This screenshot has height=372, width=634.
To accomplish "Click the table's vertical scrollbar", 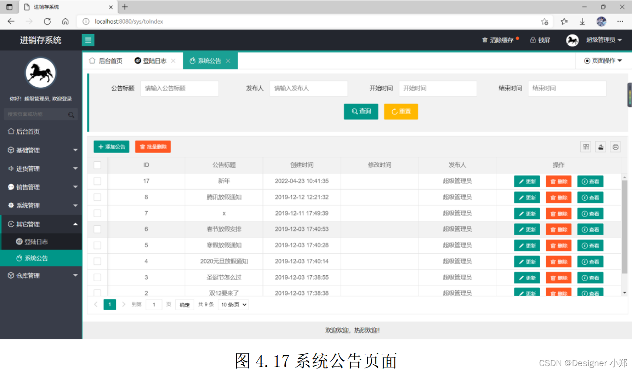I will click(624, 227).
